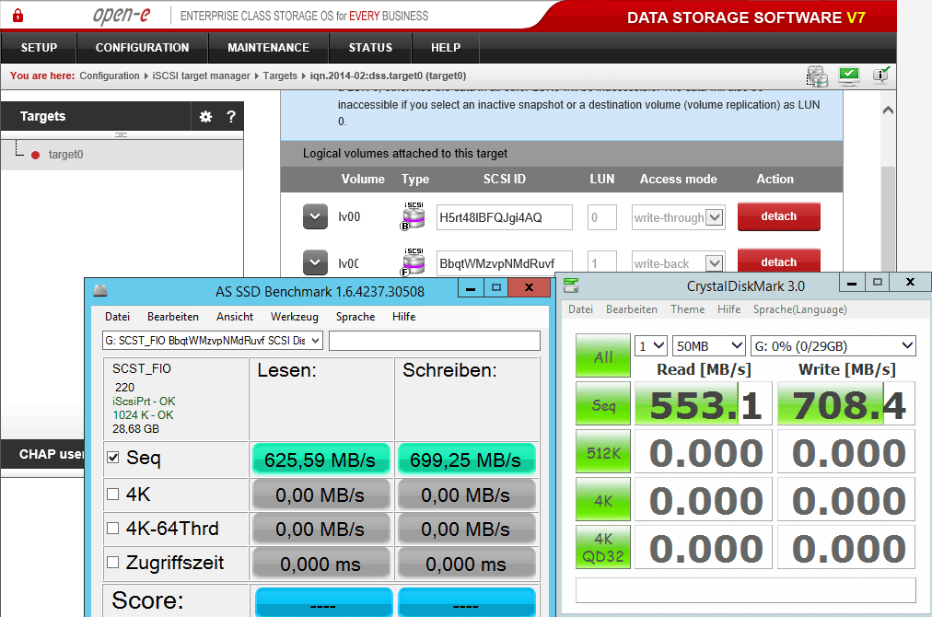Open Sprache(Language) menu in CrystalDiskMark
The width and height of the screenshot is (932, 617).
point(800,309)
